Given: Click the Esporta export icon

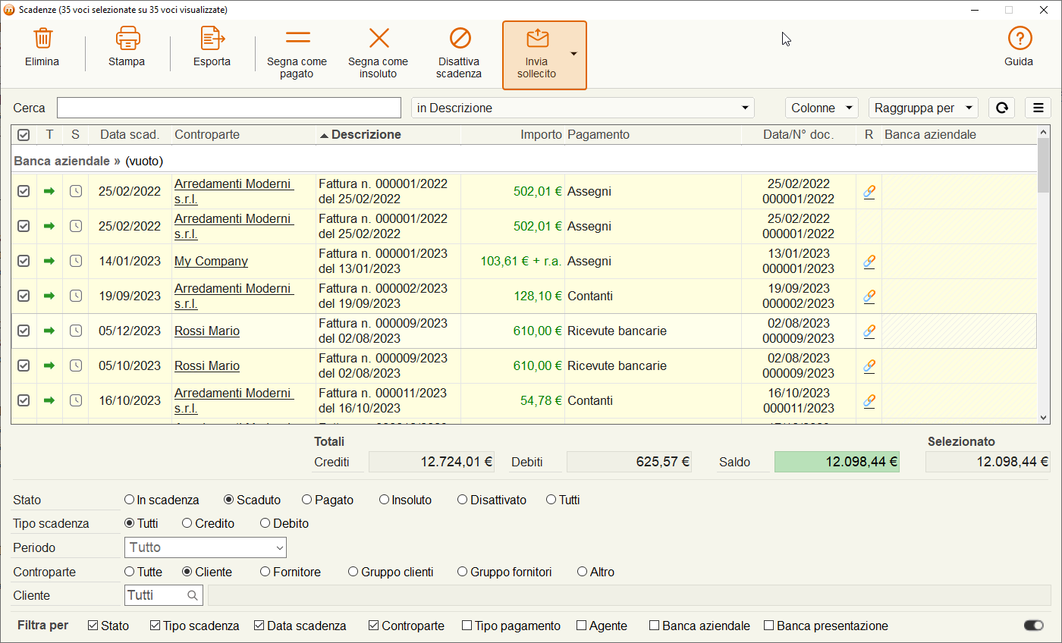Looking at the screenshot, I should 212,38.
